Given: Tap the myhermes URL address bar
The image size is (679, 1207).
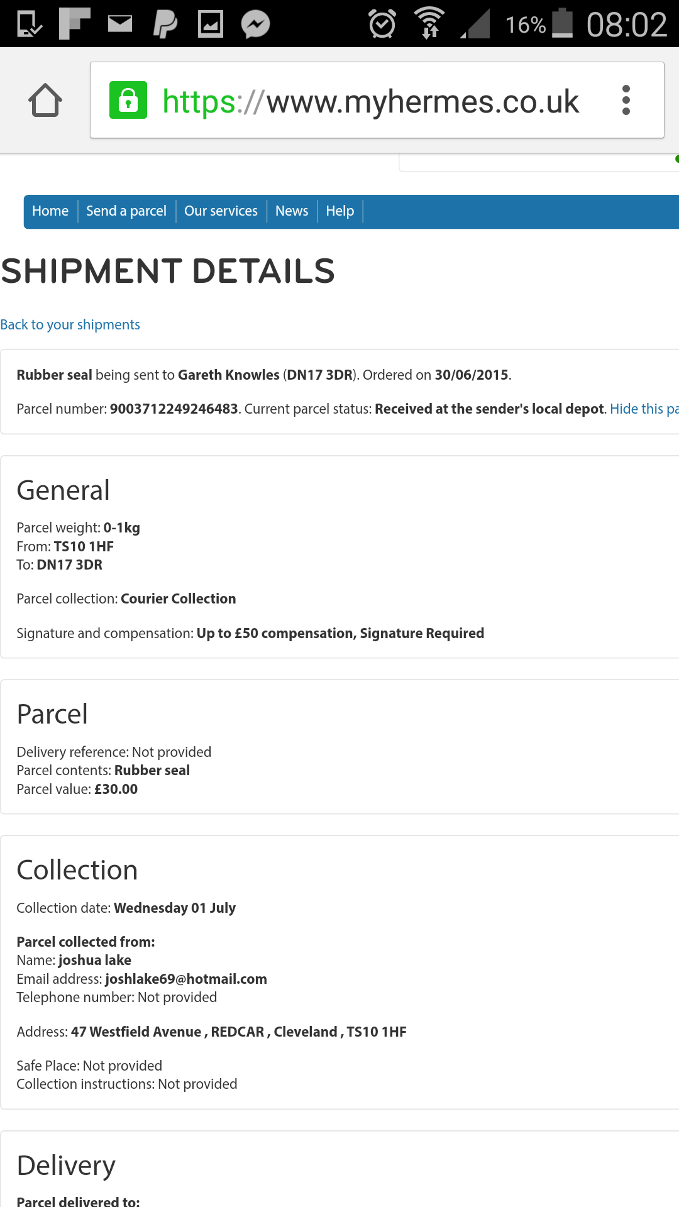Looking at the screenshot, I should tap(370, 101).
